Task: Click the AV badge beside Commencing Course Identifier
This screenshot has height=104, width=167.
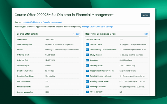Action: 87,50
